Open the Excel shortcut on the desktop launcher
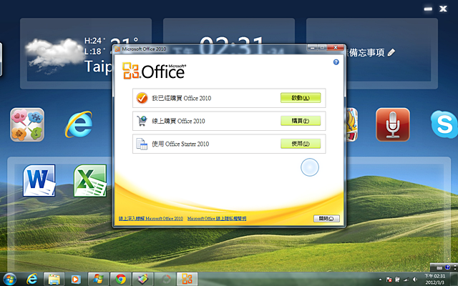 pos(90,181)
